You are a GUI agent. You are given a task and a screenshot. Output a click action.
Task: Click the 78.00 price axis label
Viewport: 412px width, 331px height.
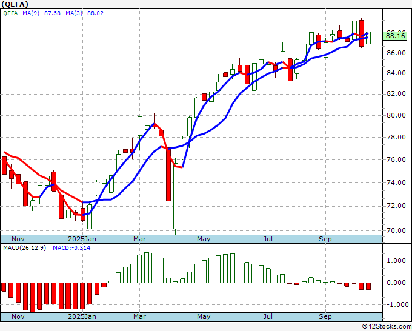397,137
